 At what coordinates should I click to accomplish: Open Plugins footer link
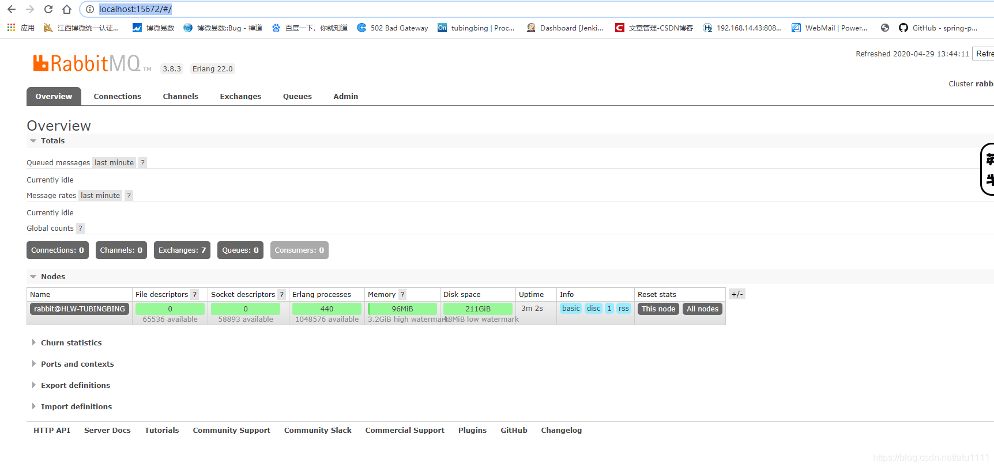tap(473, 431)
